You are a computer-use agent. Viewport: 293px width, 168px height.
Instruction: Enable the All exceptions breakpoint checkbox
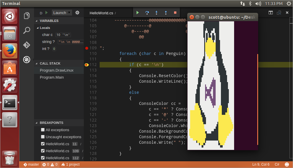pos(43,130)
